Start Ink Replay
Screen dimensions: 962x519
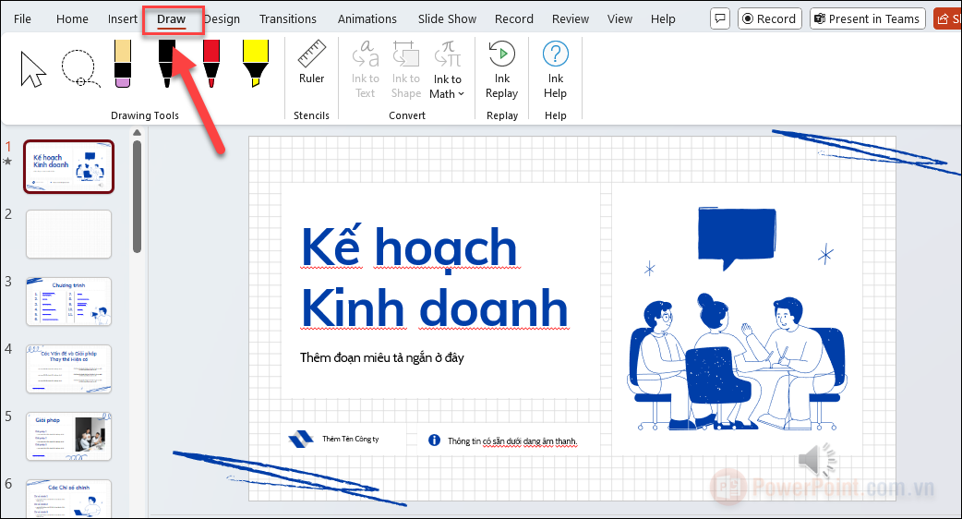502,69
